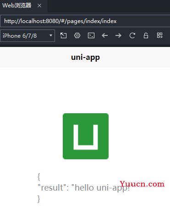Open the browser settings gear icon
This screenshot has height=209, width=170.
(x=77, y=35)
